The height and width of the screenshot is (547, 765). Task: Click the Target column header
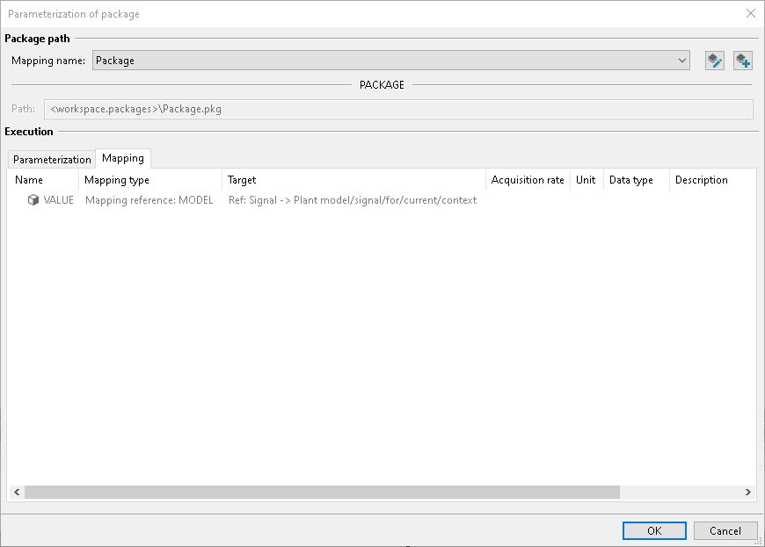click(353, 180)
